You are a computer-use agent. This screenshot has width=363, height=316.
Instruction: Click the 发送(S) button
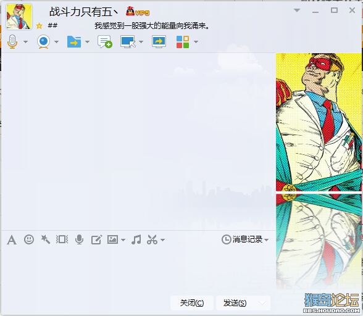(x=235, y=303)
